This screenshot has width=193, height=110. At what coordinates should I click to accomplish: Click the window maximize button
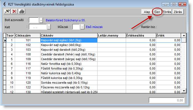(x=174, y=4)
